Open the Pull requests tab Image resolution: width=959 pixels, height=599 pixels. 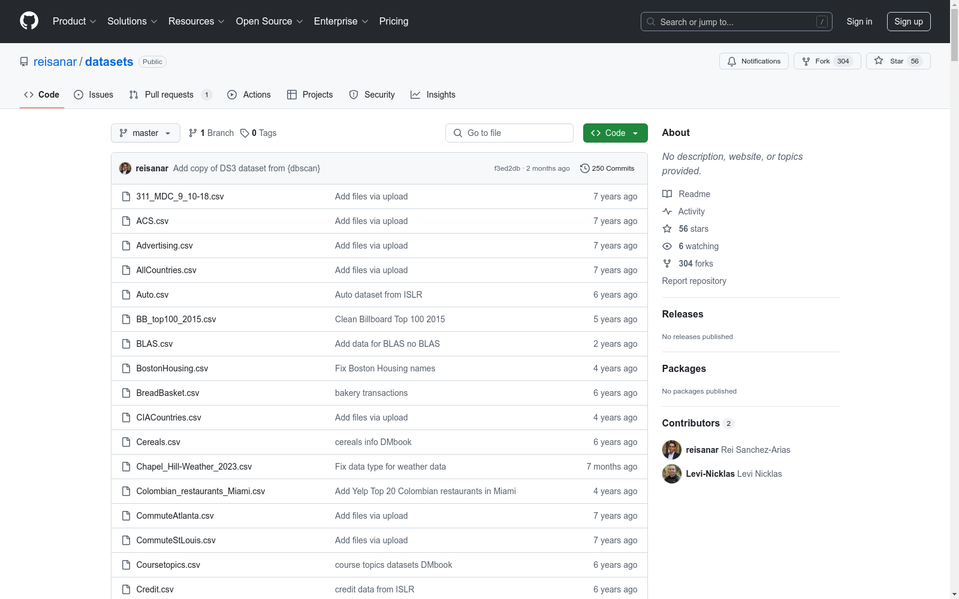coord(171,95)
